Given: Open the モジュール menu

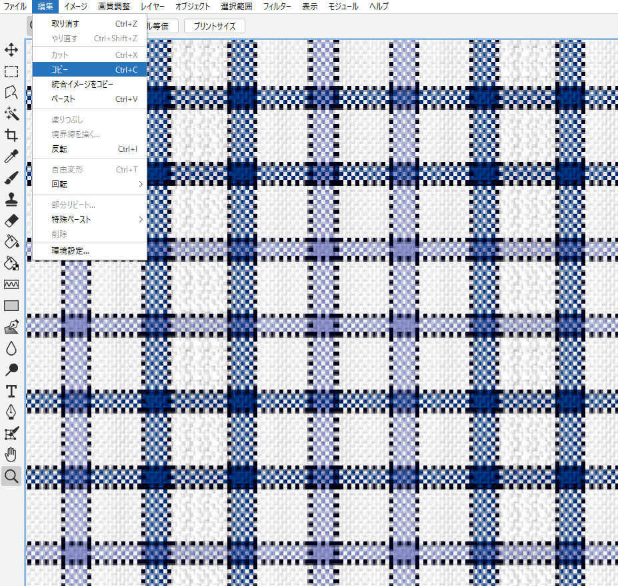Looking at the screenshot, I should pos(343,6).
